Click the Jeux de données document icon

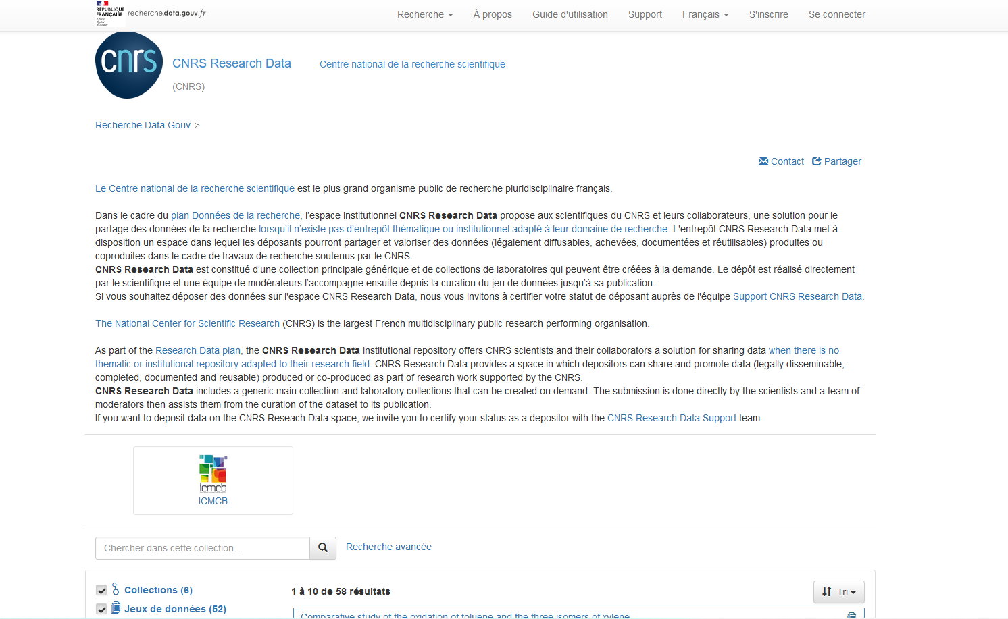coord(115,608)
